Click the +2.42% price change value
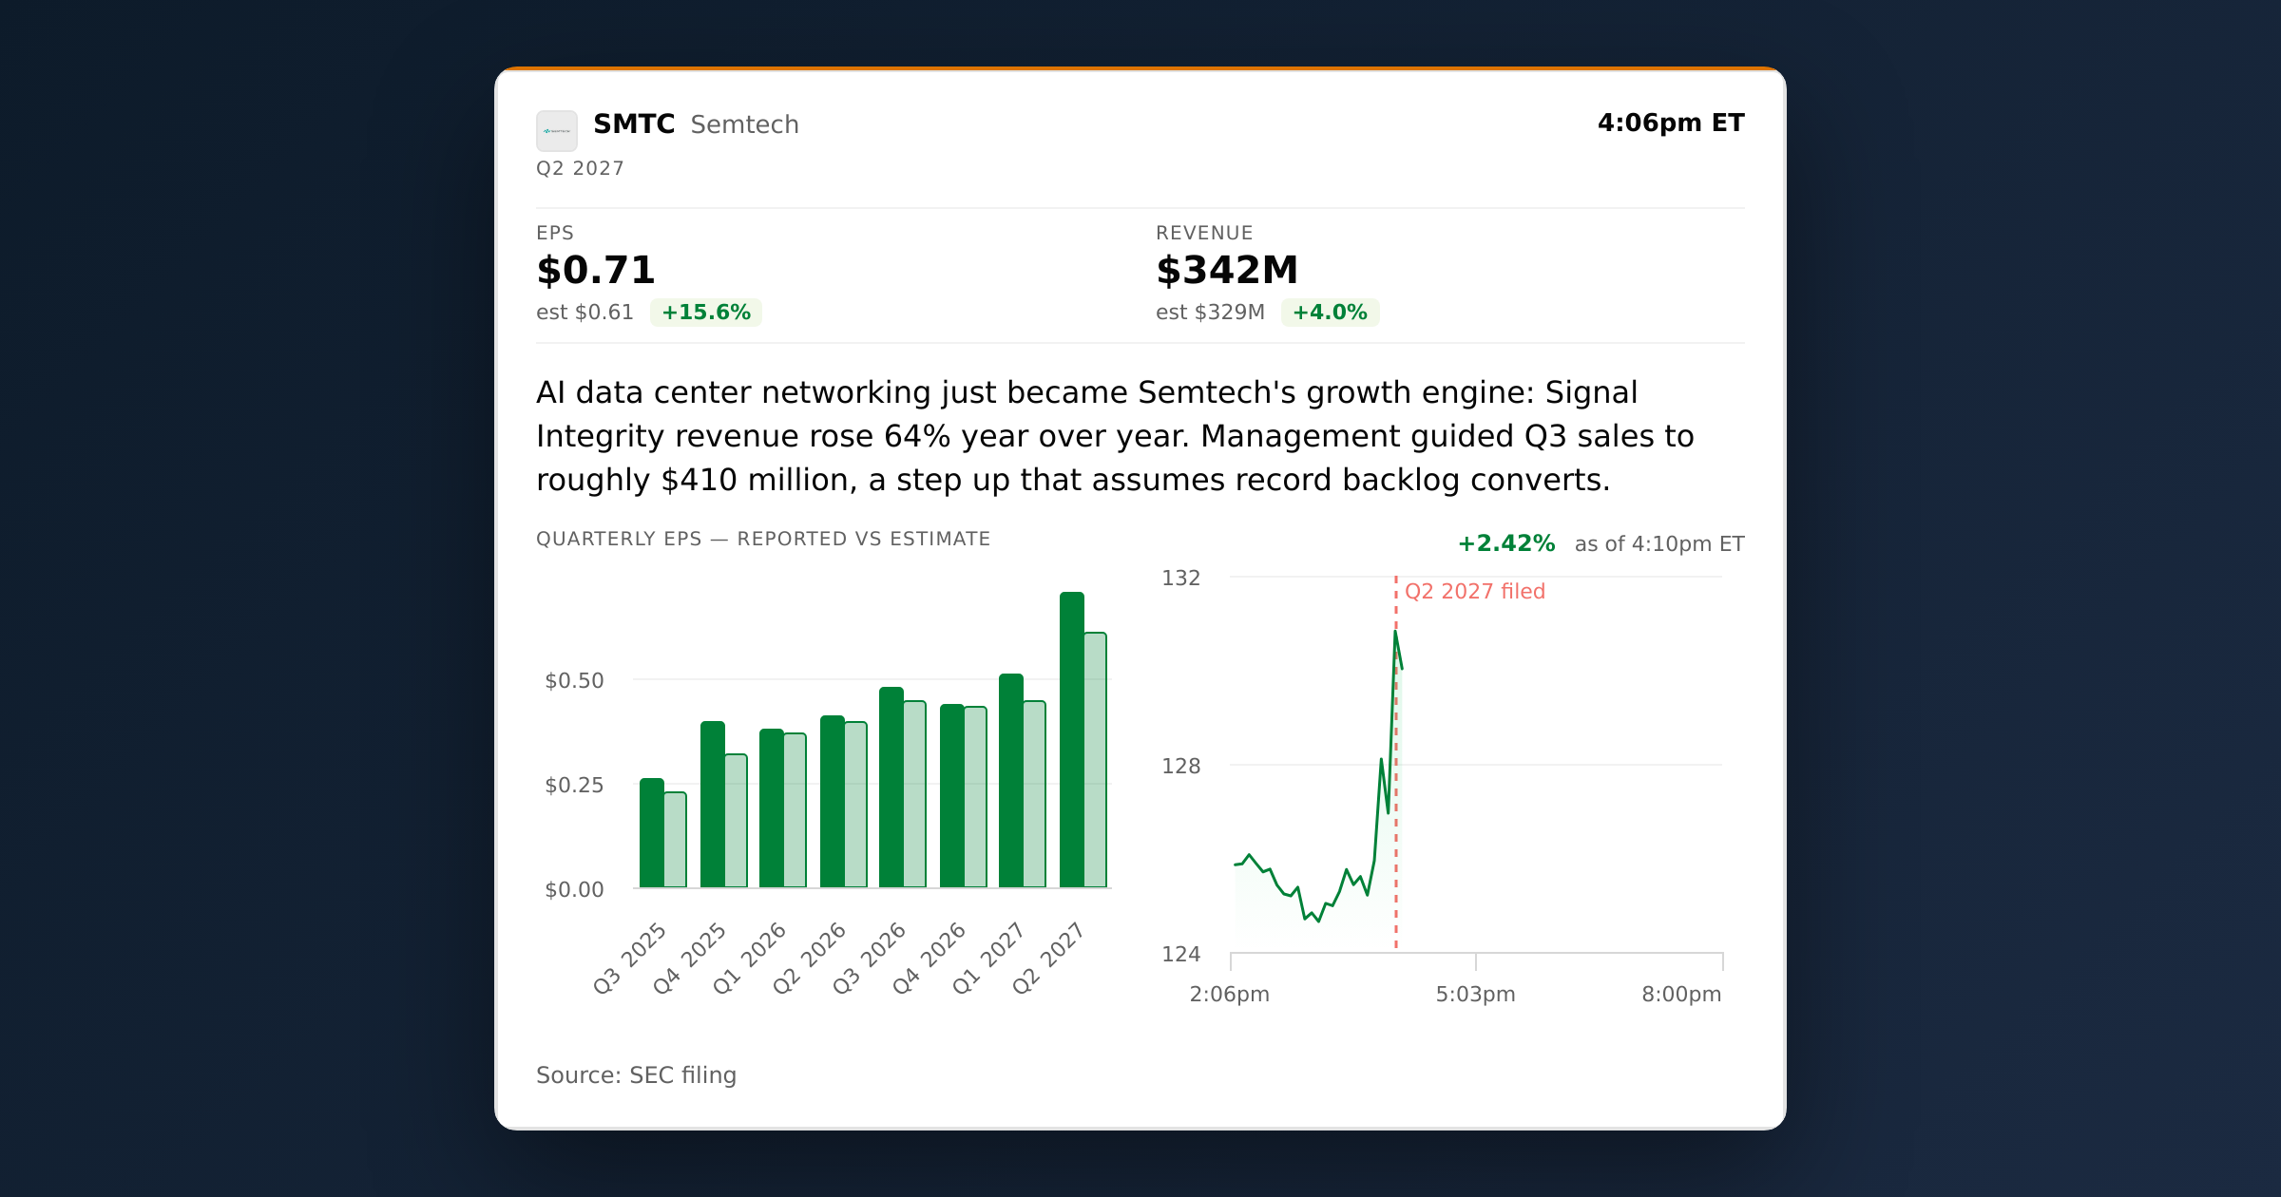 pyautogui.click(x=1506, y=543)
